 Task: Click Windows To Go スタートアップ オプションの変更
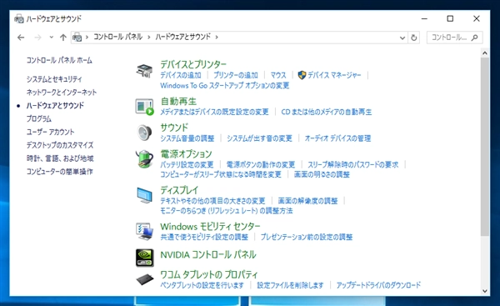(x=224, y=86)
